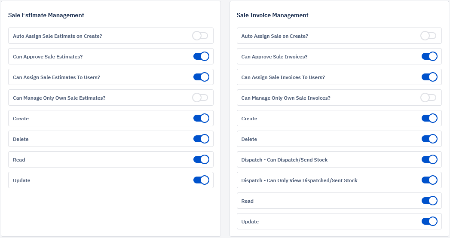Click the 'Auto Assign Sale Estimate on Create?' label
450x238 pixels.
click(58, 36)
